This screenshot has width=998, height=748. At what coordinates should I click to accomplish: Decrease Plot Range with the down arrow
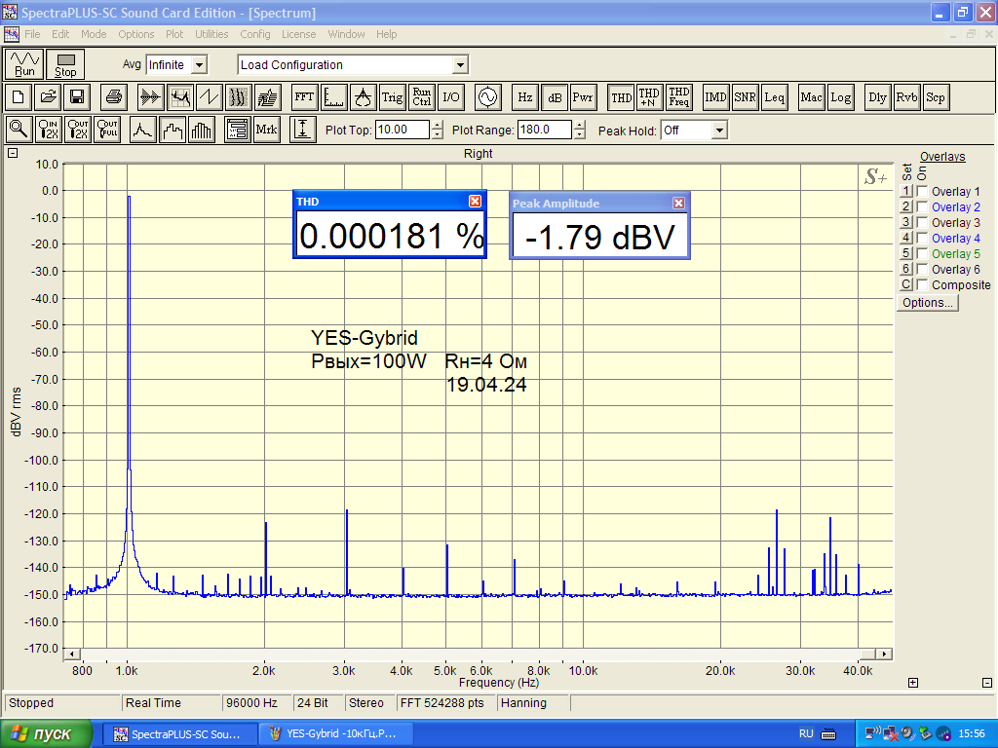pyautogui.click(x=579, y=134)
